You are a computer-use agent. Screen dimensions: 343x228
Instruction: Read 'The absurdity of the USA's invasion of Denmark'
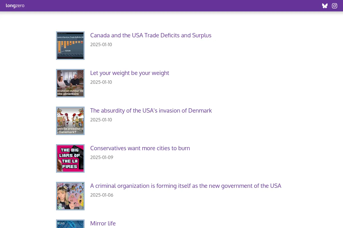(151, 111)
